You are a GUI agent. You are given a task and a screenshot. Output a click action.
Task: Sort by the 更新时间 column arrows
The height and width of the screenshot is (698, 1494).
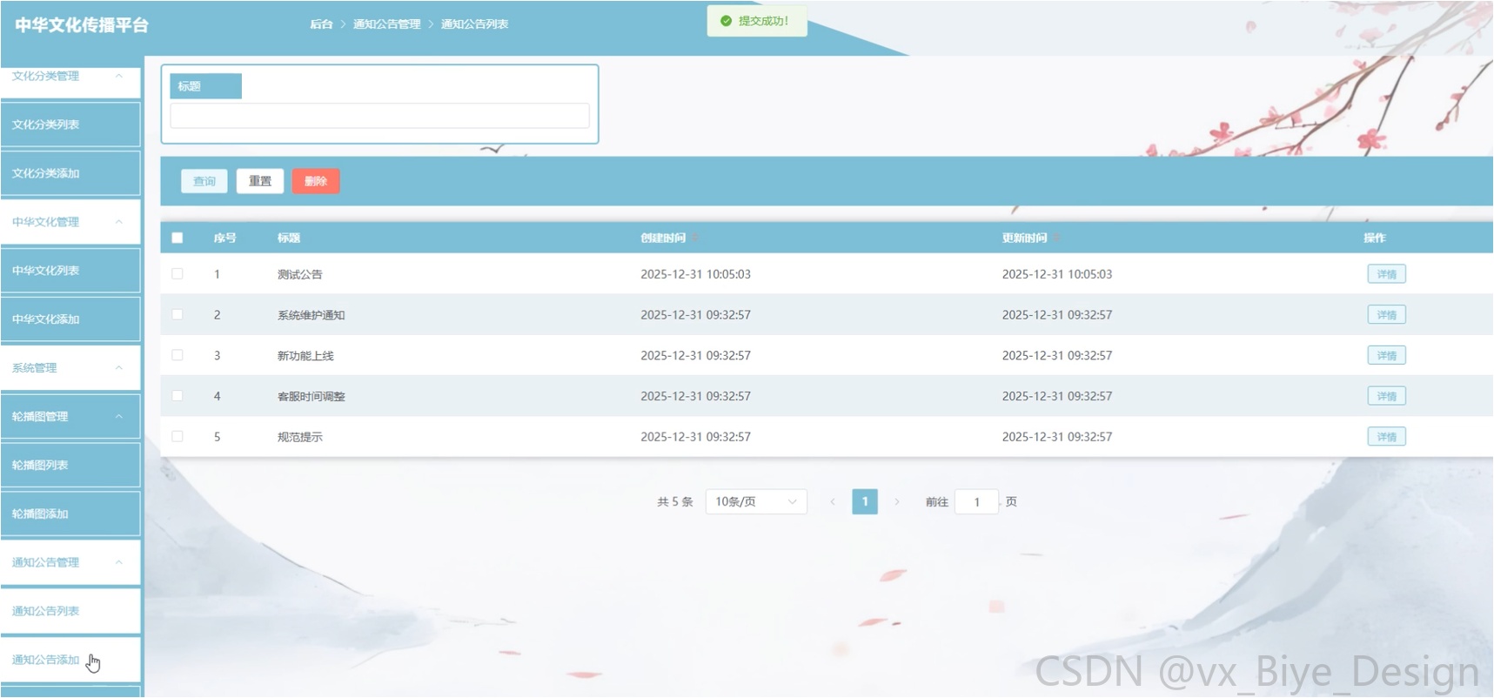(1056, 238)
